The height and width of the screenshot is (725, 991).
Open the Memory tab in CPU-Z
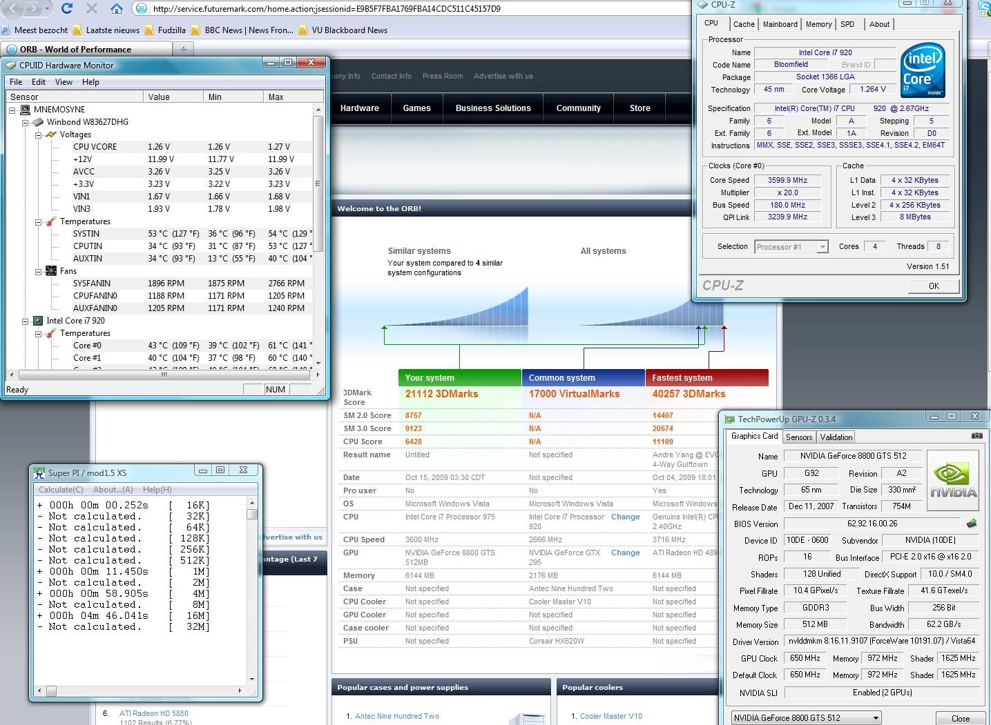pyautogui.click(x=819, y=24)
